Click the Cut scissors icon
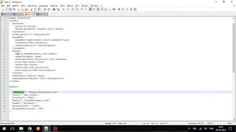The height and width of the screenshot is (132, 236). [31, 9]
